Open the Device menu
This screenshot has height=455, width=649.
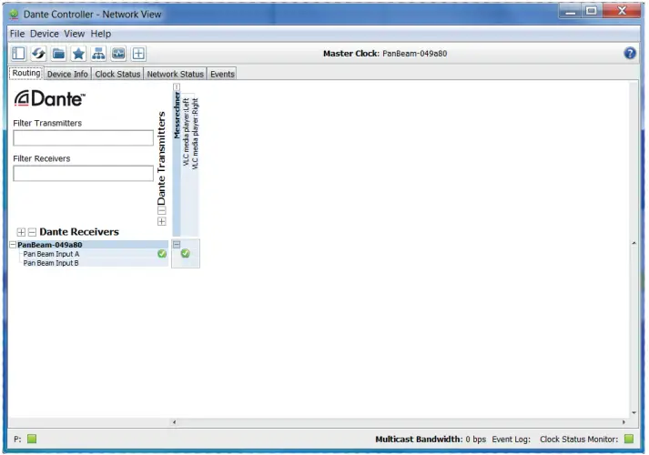click(45, 34)
